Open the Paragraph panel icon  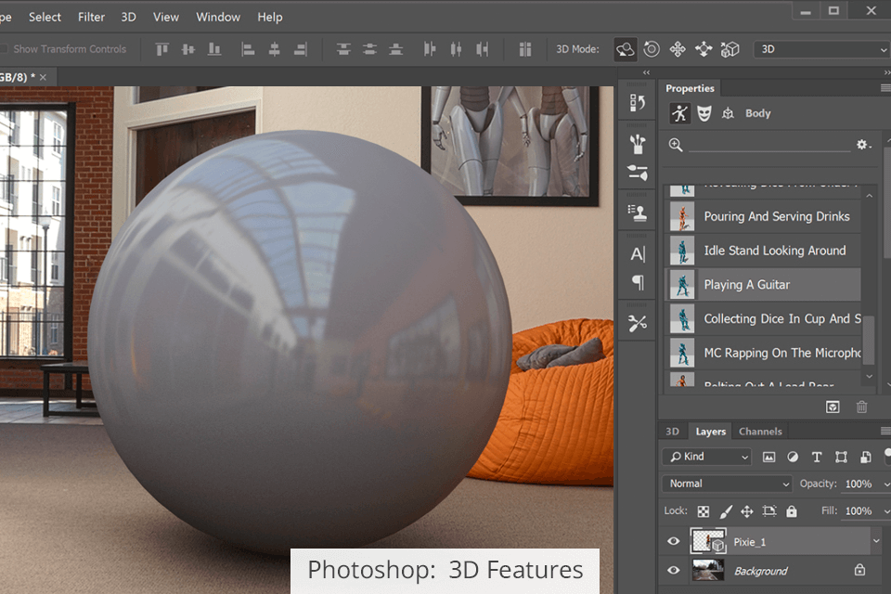click(639, 282)
